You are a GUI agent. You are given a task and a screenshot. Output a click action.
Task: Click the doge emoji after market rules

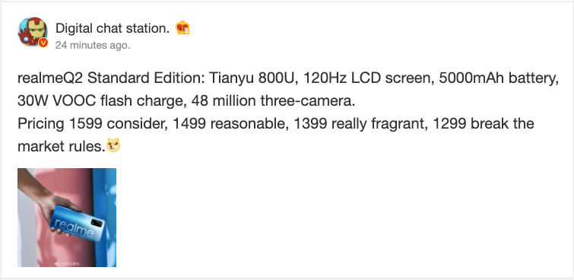click(x=113, y=146)
